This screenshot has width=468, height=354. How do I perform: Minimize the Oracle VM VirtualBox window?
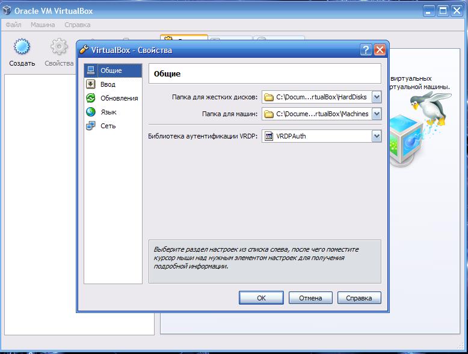[429, 11]
